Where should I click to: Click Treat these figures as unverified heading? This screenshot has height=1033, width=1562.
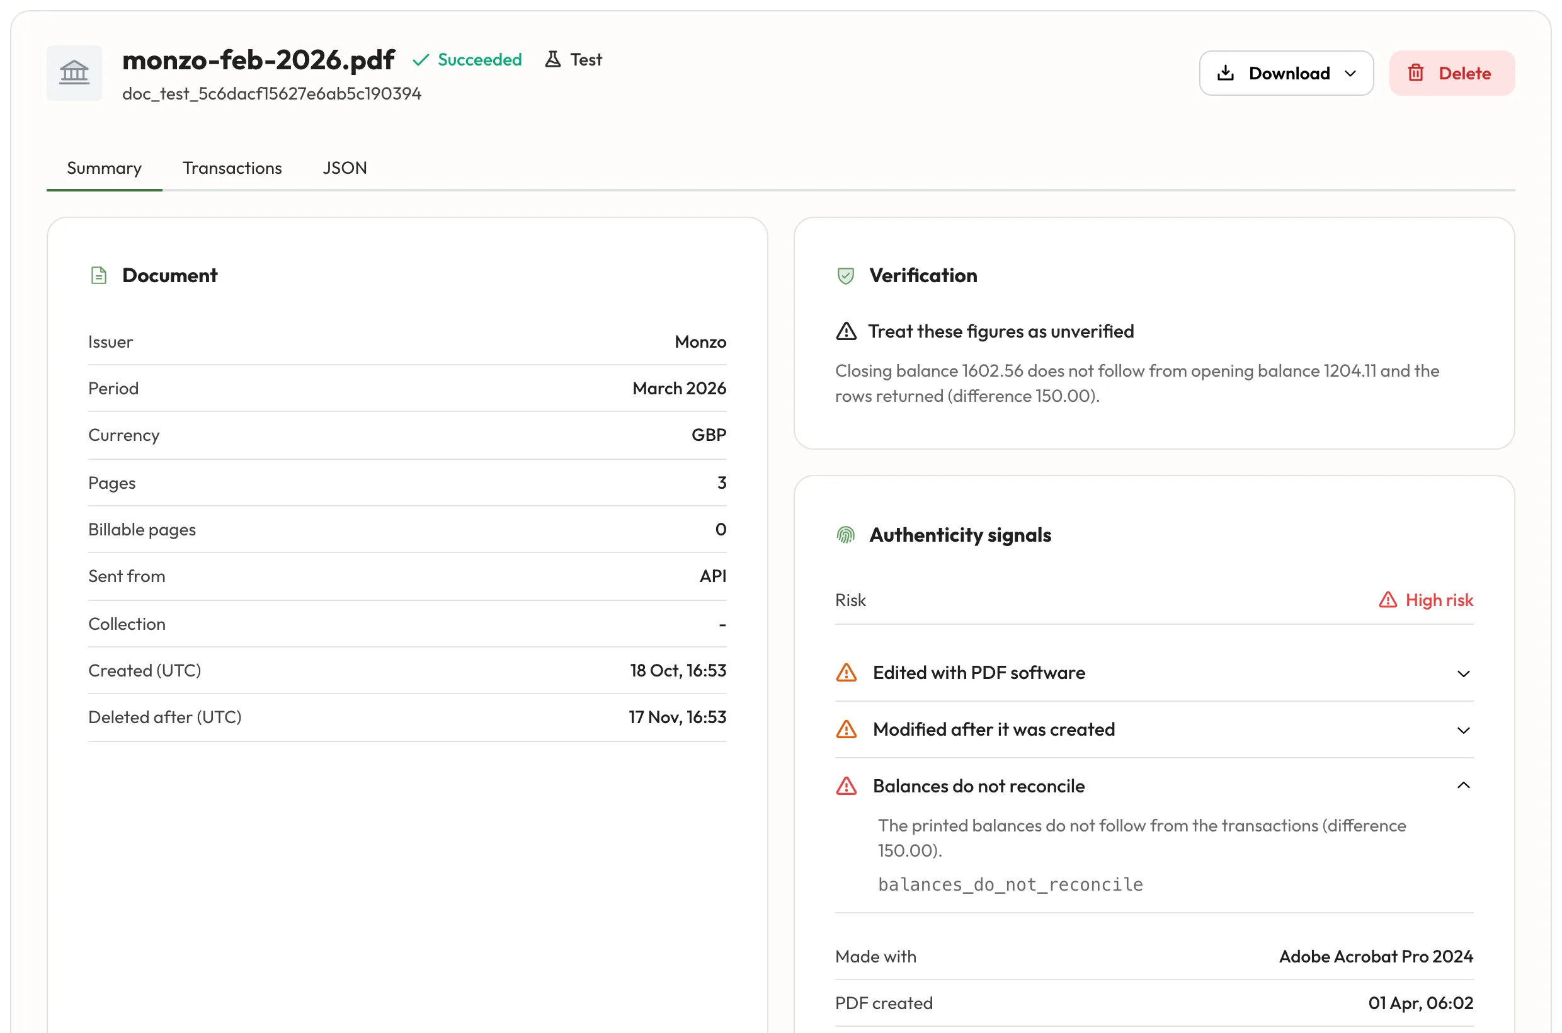[1001, 331]
